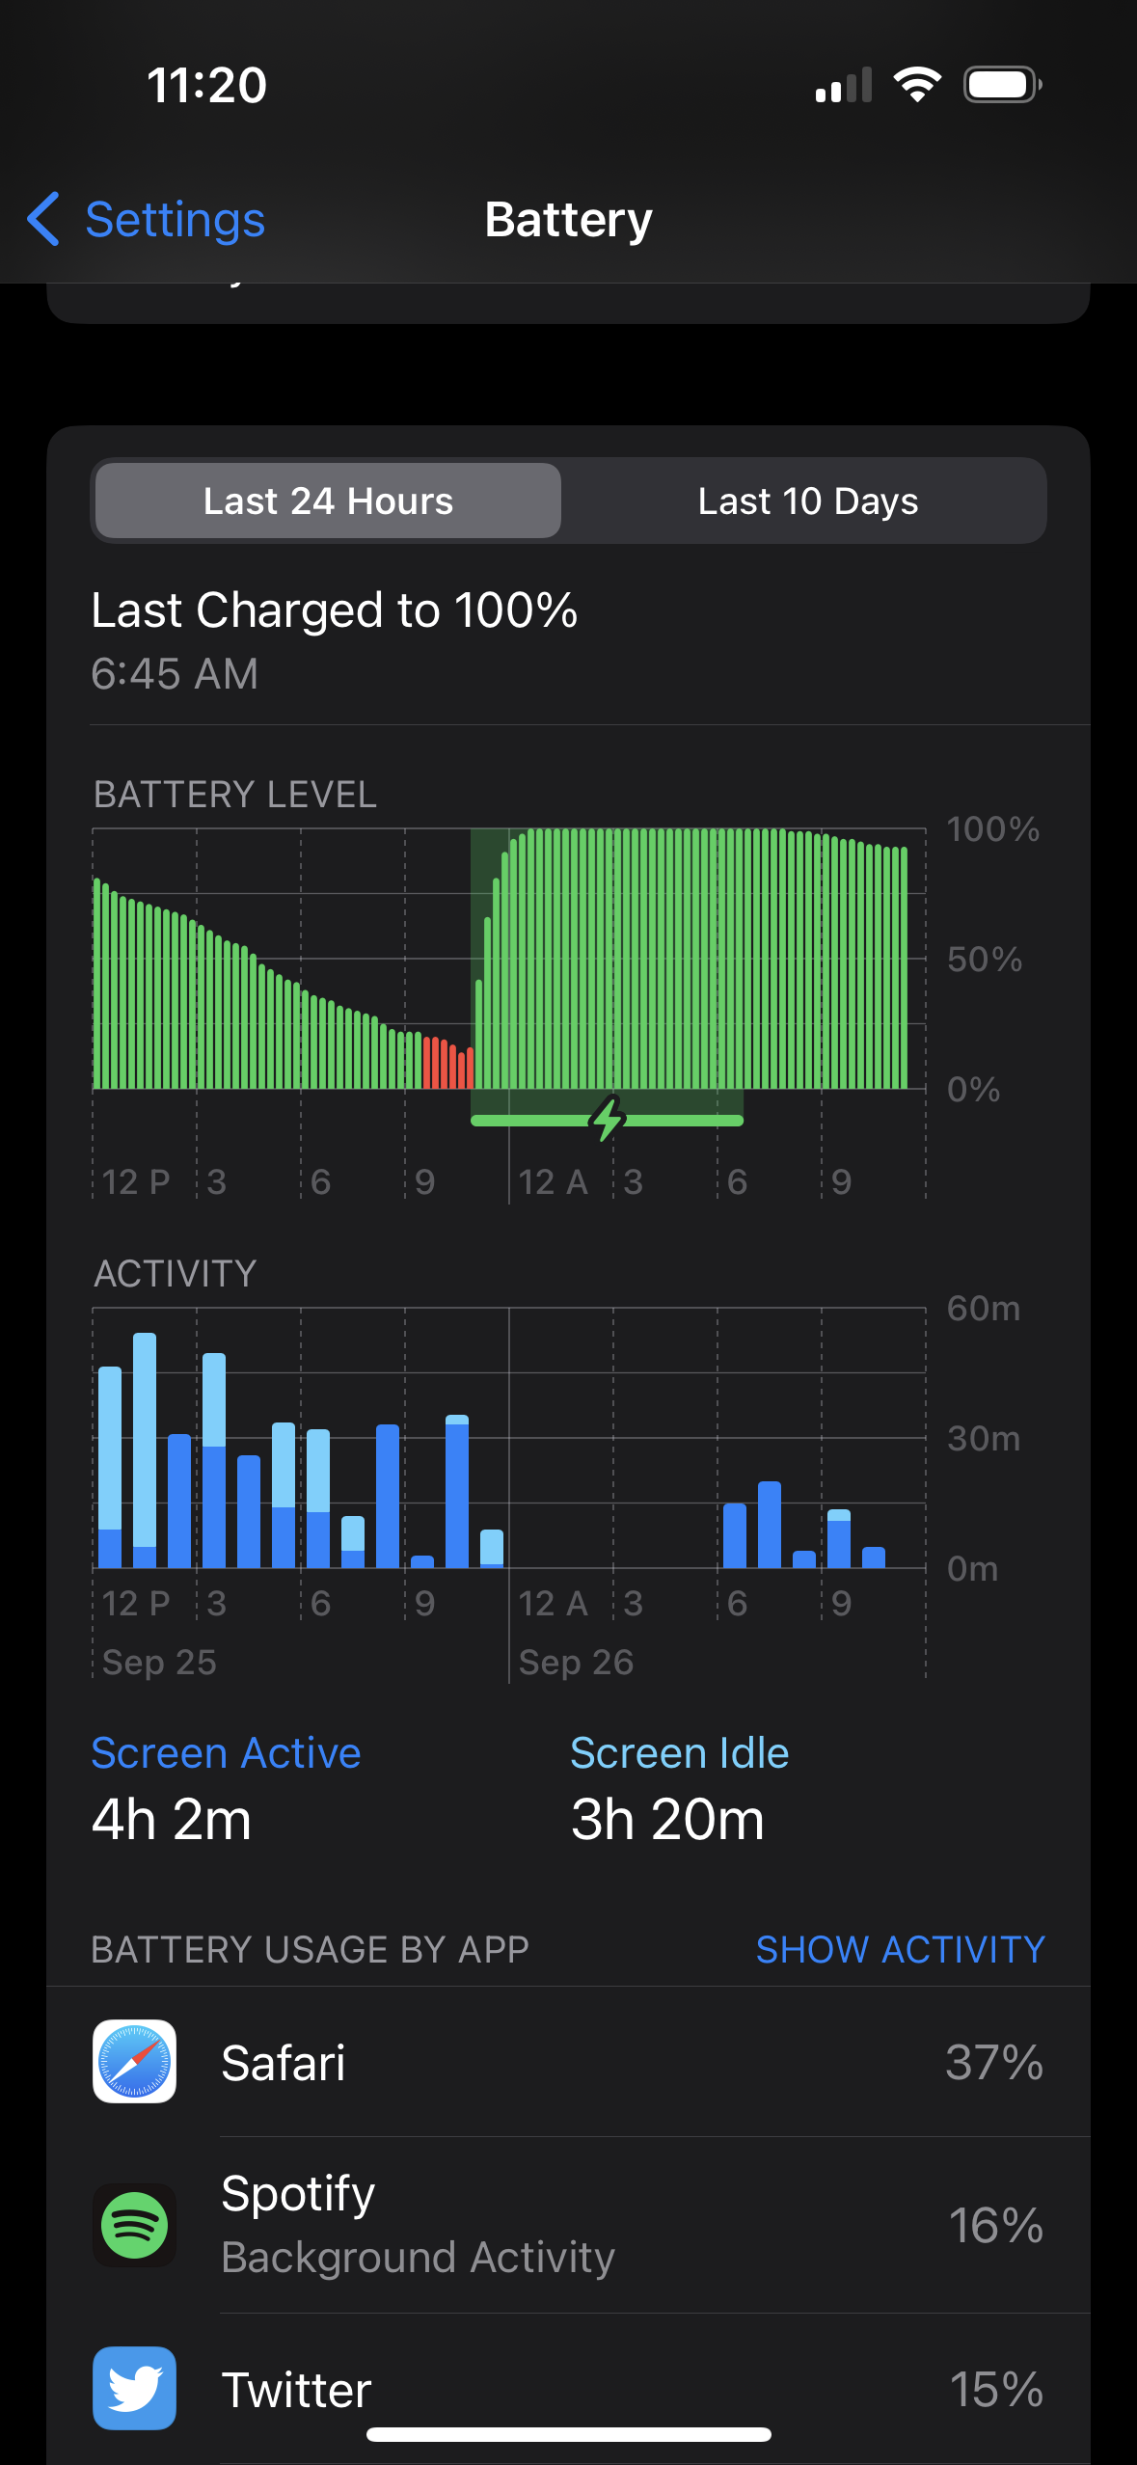Tap the back chevron icon
Viewport: 1137px width, 2465px height.
click(x=43, y=219)
